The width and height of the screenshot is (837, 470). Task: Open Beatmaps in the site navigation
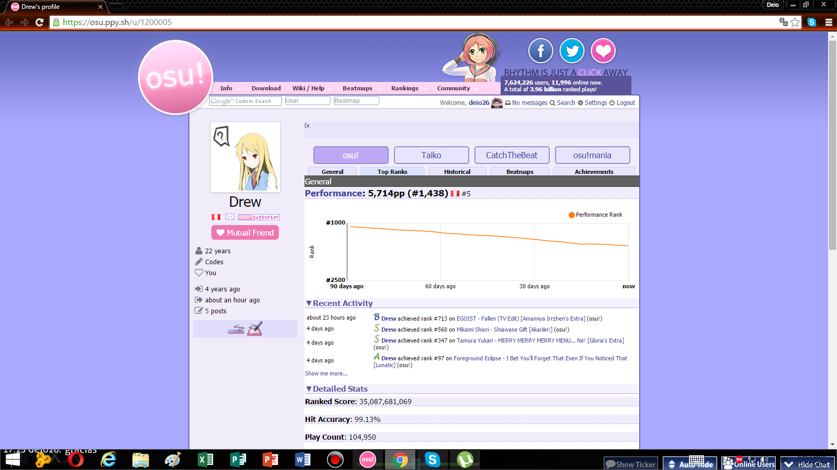click(x=357, y=88)
